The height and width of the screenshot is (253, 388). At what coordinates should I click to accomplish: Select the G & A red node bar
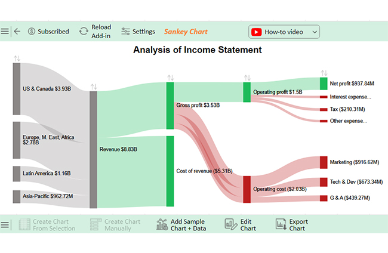(324, 198)
